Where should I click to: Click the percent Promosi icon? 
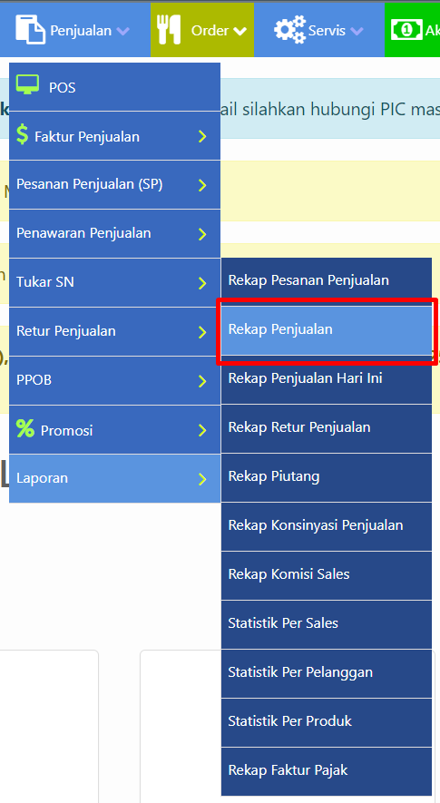[25, 428]
